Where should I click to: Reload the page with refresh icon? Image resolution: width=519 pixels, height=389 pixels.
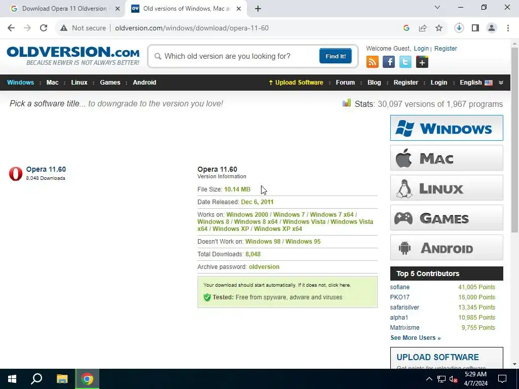tap(44, 28)
